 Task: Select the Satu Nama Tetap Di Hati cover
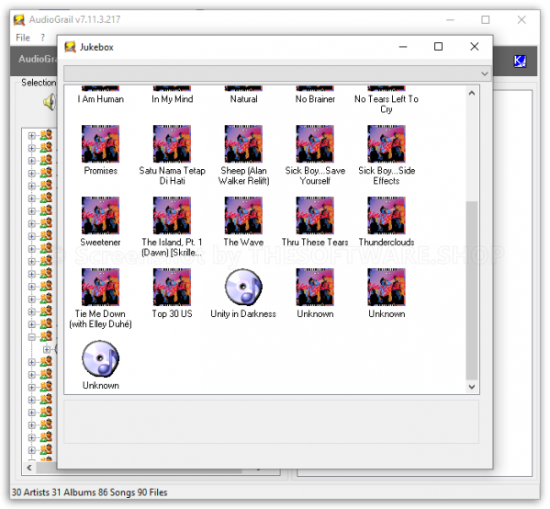[172, 143]
